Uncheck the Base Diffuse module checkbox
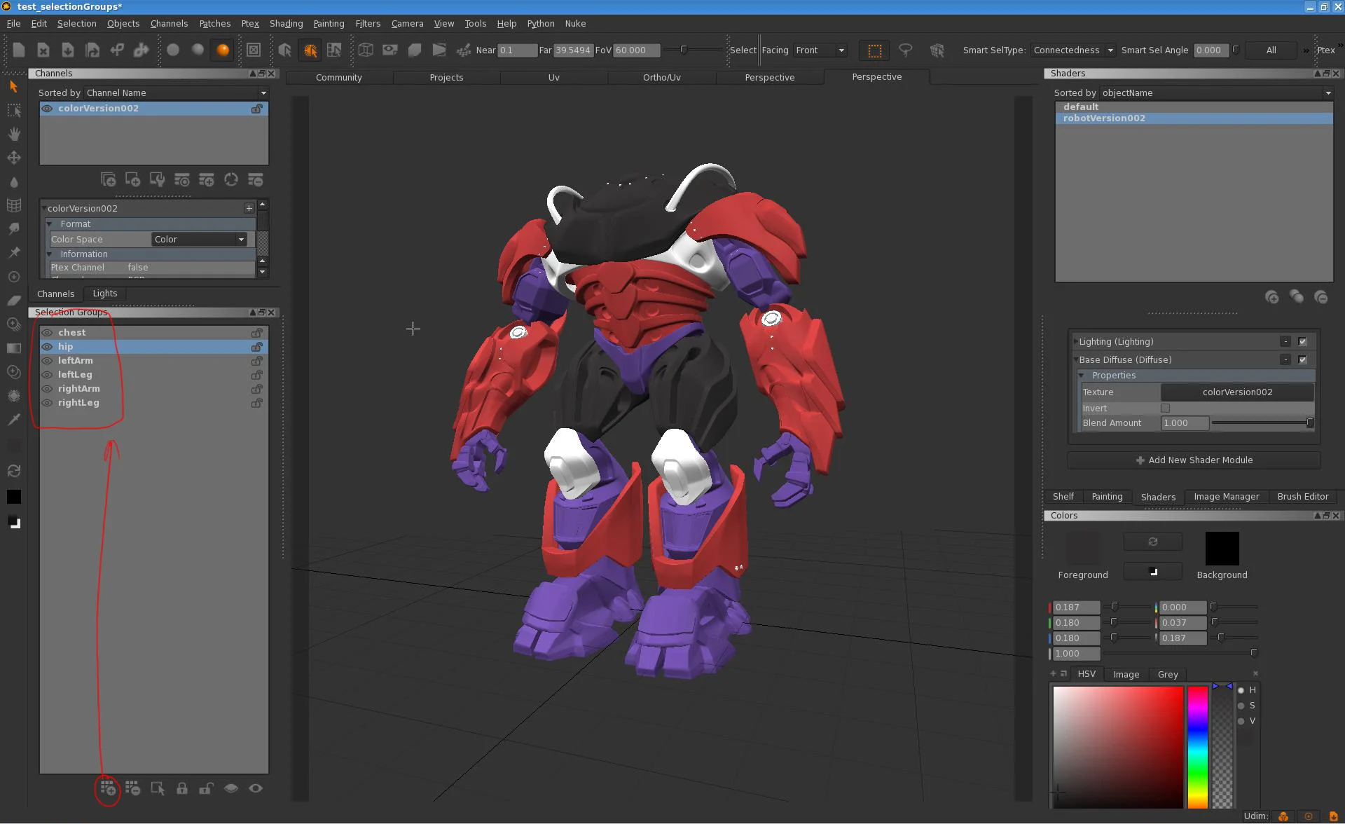 tap(1302, 360)
